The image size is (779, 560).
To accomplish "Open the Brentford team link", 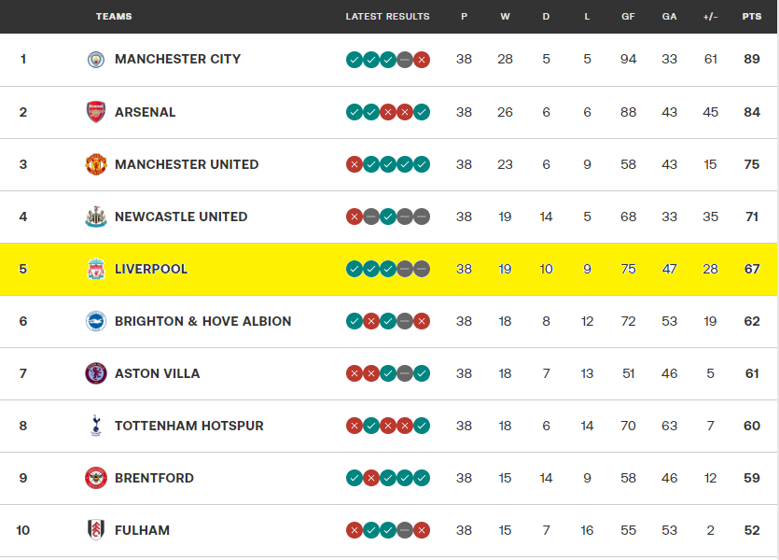I will click(x=154, y=478).
